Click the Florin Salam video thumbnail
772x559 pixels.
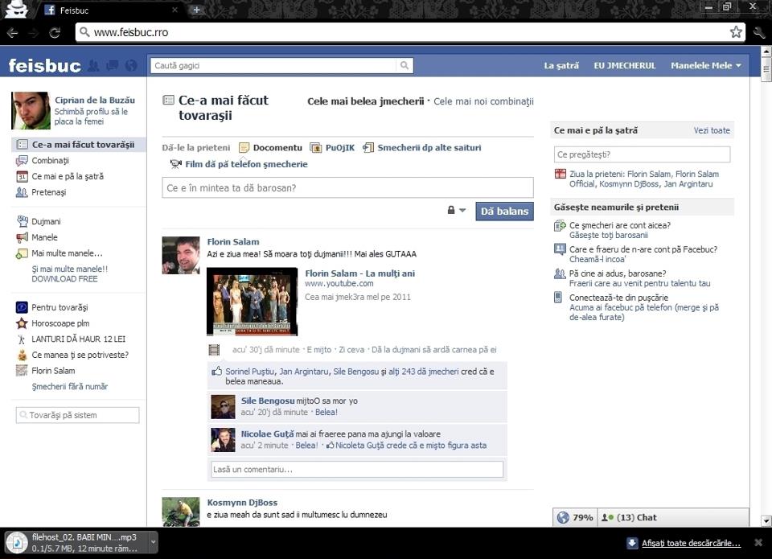pyautogui.click(x=252, y=302)
